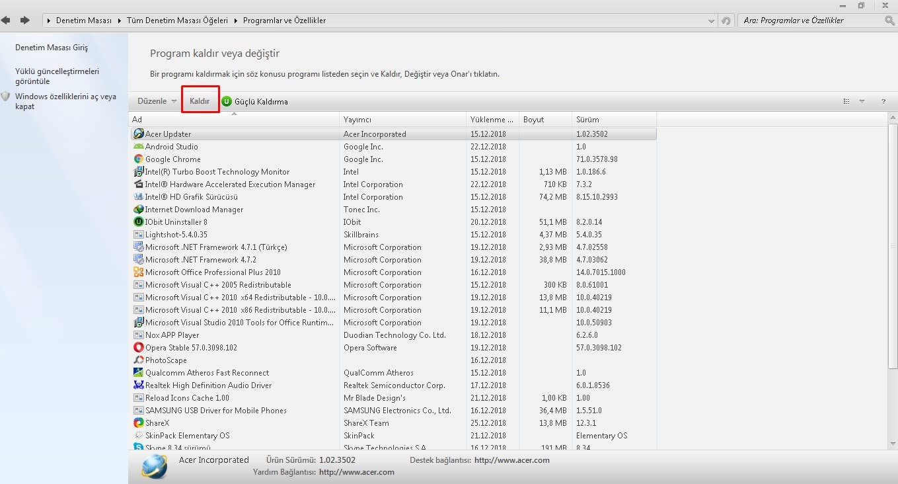Open Yüklü güncelleştirmeleri görüntüle link
Viewport: 898px width, 484px height.
tap(57, 76)
